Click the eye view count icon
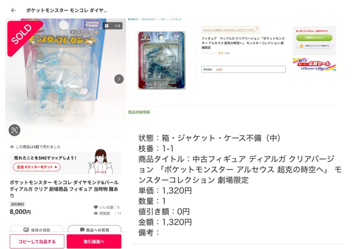352x249 pixels. click(96, 213)
